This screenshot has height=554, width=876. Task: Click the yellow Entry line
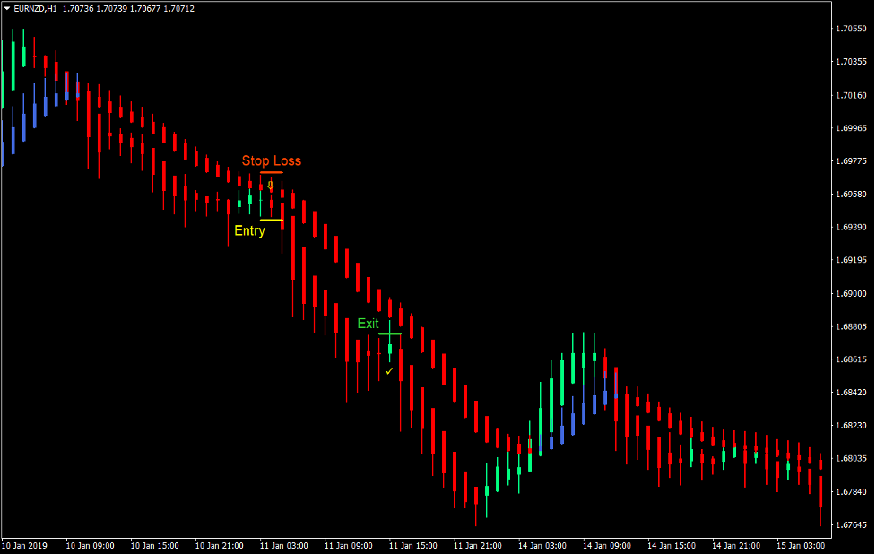click(x=272, y=221)
